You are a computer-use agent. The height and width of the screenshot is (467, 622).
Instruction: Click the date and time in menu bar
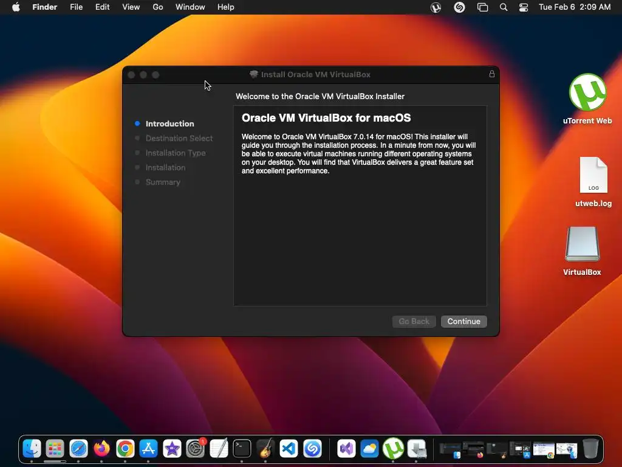pyautogui.click(x=575, y=7)
